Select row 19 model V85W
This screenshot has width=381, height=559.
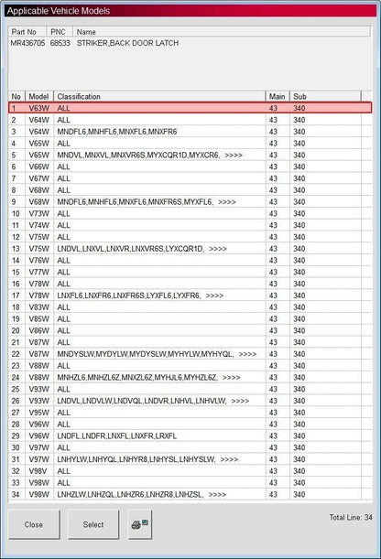click(x=38, y=319)
